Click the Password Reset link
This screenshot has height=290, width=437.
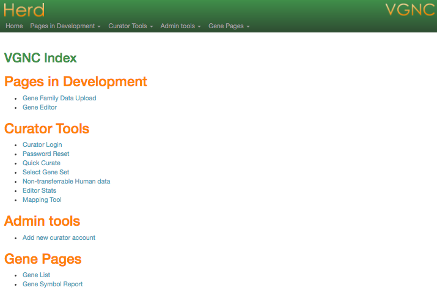pyautogui.click(x=46, y=154)
